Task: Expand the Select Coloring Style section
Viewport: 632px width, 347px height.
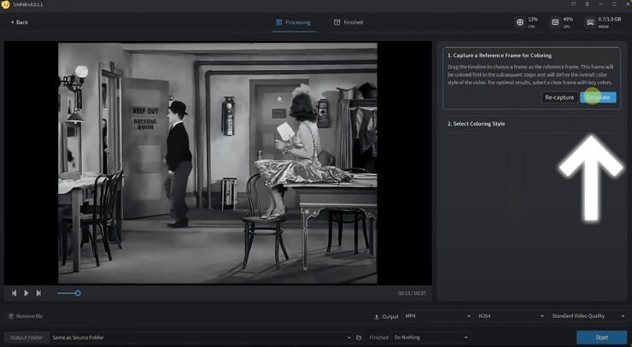Action: 531,124
